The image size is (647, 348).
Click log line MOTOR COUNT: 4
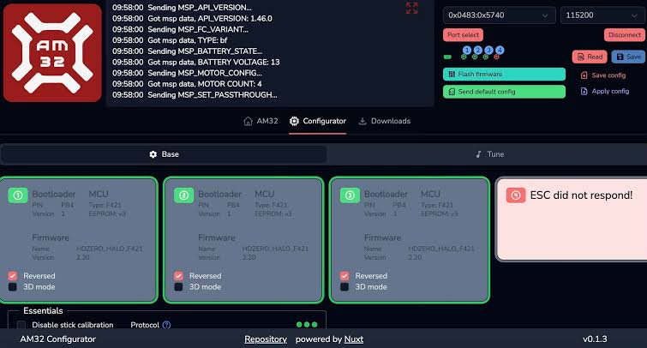pos(187,84)
